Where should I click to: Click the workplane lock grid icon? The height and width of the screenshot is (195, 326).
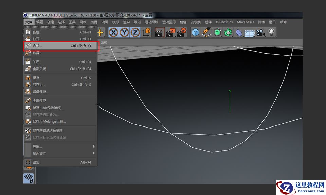29,178
